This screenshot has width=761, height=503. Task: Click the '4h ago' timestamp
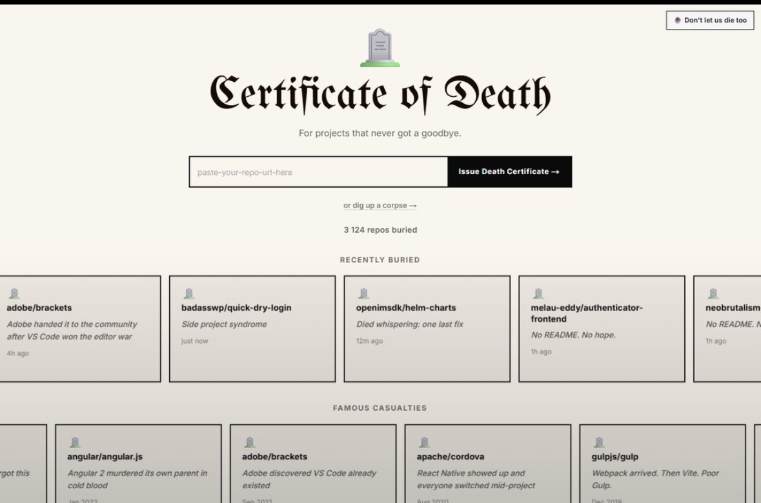18,353
